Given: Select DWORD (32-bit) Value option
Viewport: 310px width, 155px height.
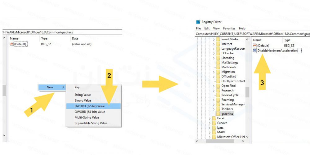Looking at the screenshot, I should [90, 106].
